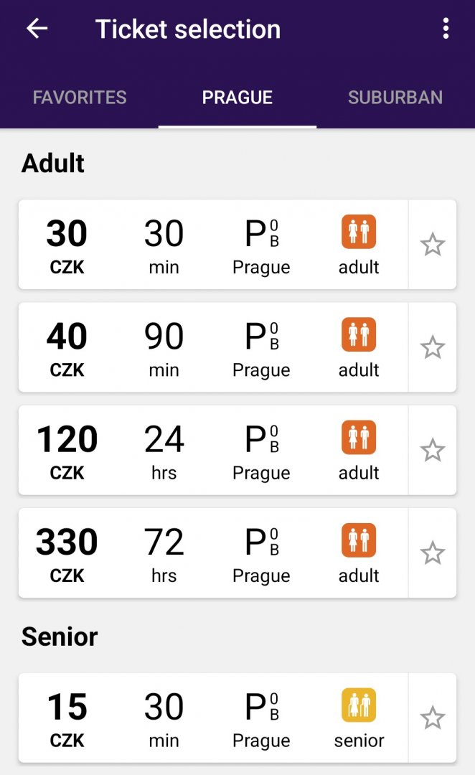Star the 40 CZK 90 min ticket

[x=433, y=347]
